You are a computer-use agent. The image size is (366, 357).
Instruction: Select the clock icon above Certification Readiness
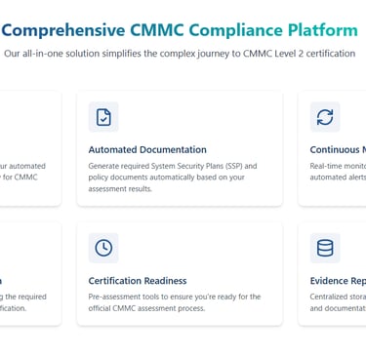tap(103, 248)
